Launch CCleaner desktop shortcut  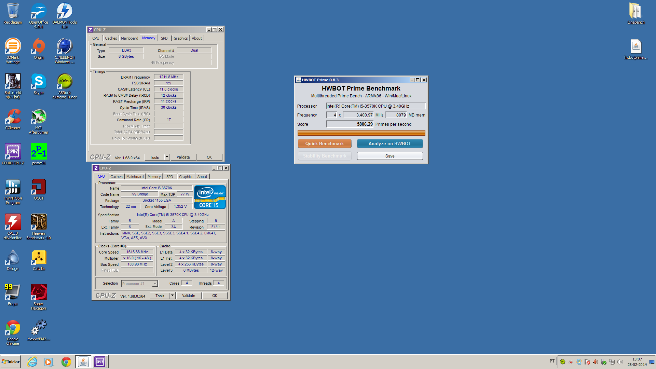13,119
